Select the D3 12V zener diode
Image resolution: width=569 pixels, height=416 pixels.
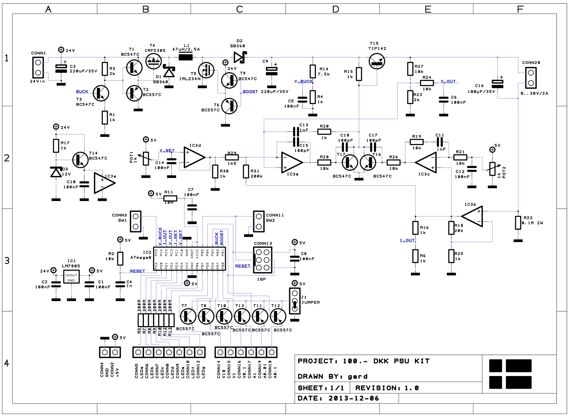point(56,172)
